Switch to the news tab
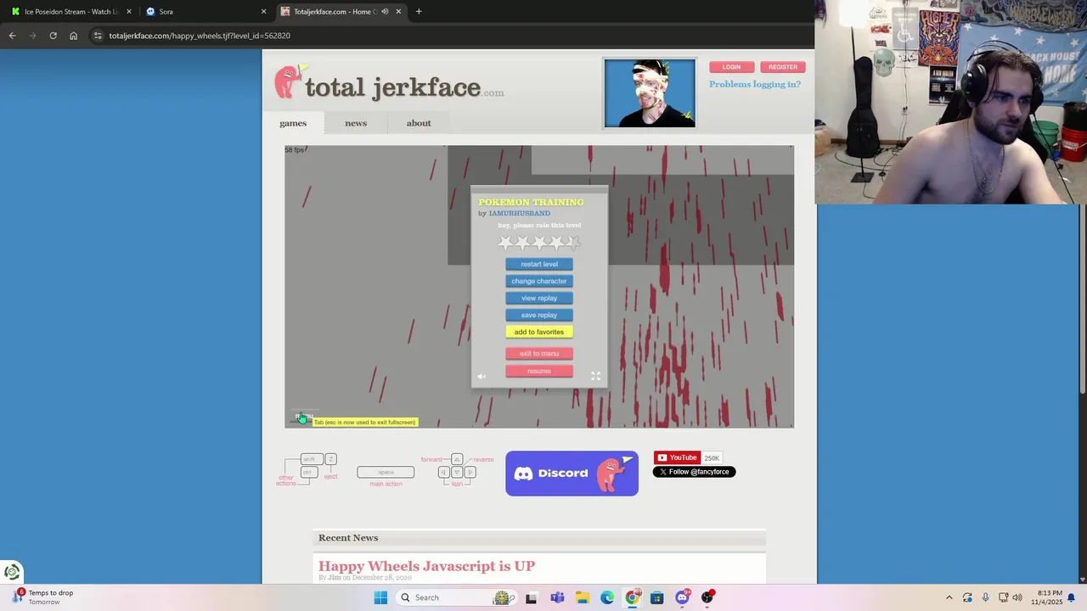 coord(356,123)
